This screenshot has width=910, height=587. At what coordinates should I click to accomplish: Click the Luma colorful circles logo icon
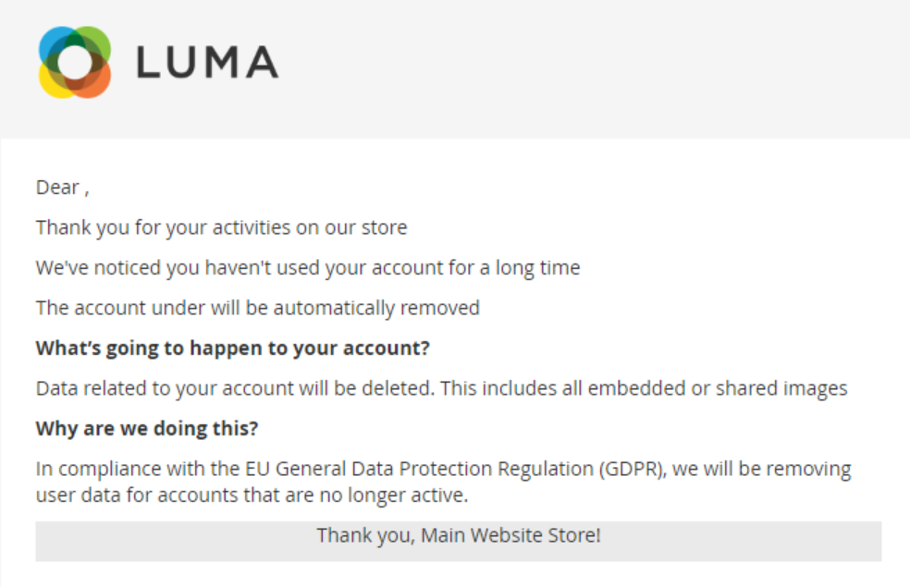click(x=75, y=62)
